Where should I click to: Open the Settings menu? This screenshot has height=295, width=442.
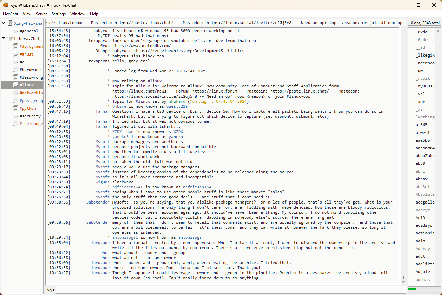tap(59, 14)
